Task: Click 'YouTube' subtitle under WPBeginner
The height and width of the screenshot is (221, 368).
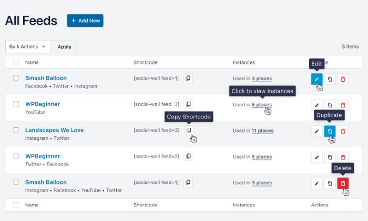Action: pos(35,112)
